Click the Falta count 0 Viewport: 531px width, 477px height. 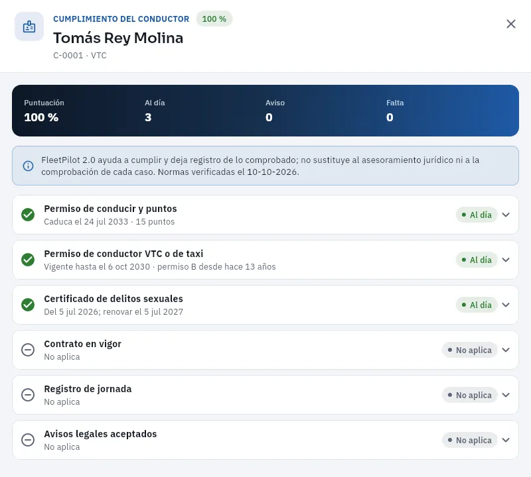(390, 117)
